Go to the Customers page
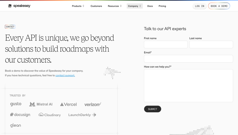Viewport: 238px width, 135px height. coord(96,6)
